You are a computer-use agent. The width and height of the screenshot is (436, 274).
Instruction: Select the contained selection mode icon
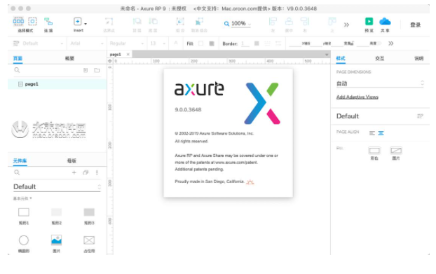pyautogui.click(x=32, y=21)
